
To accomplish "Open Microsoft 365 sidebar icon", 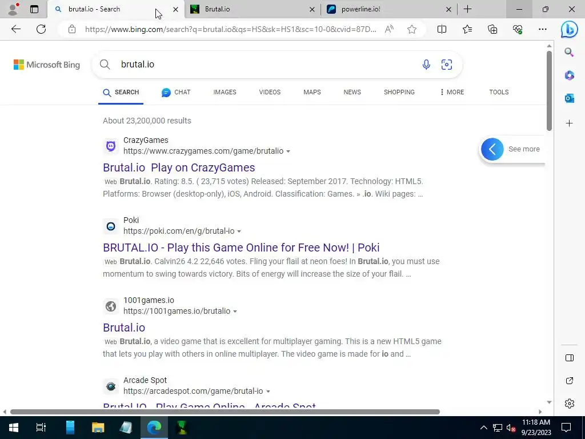I will 569,75.
